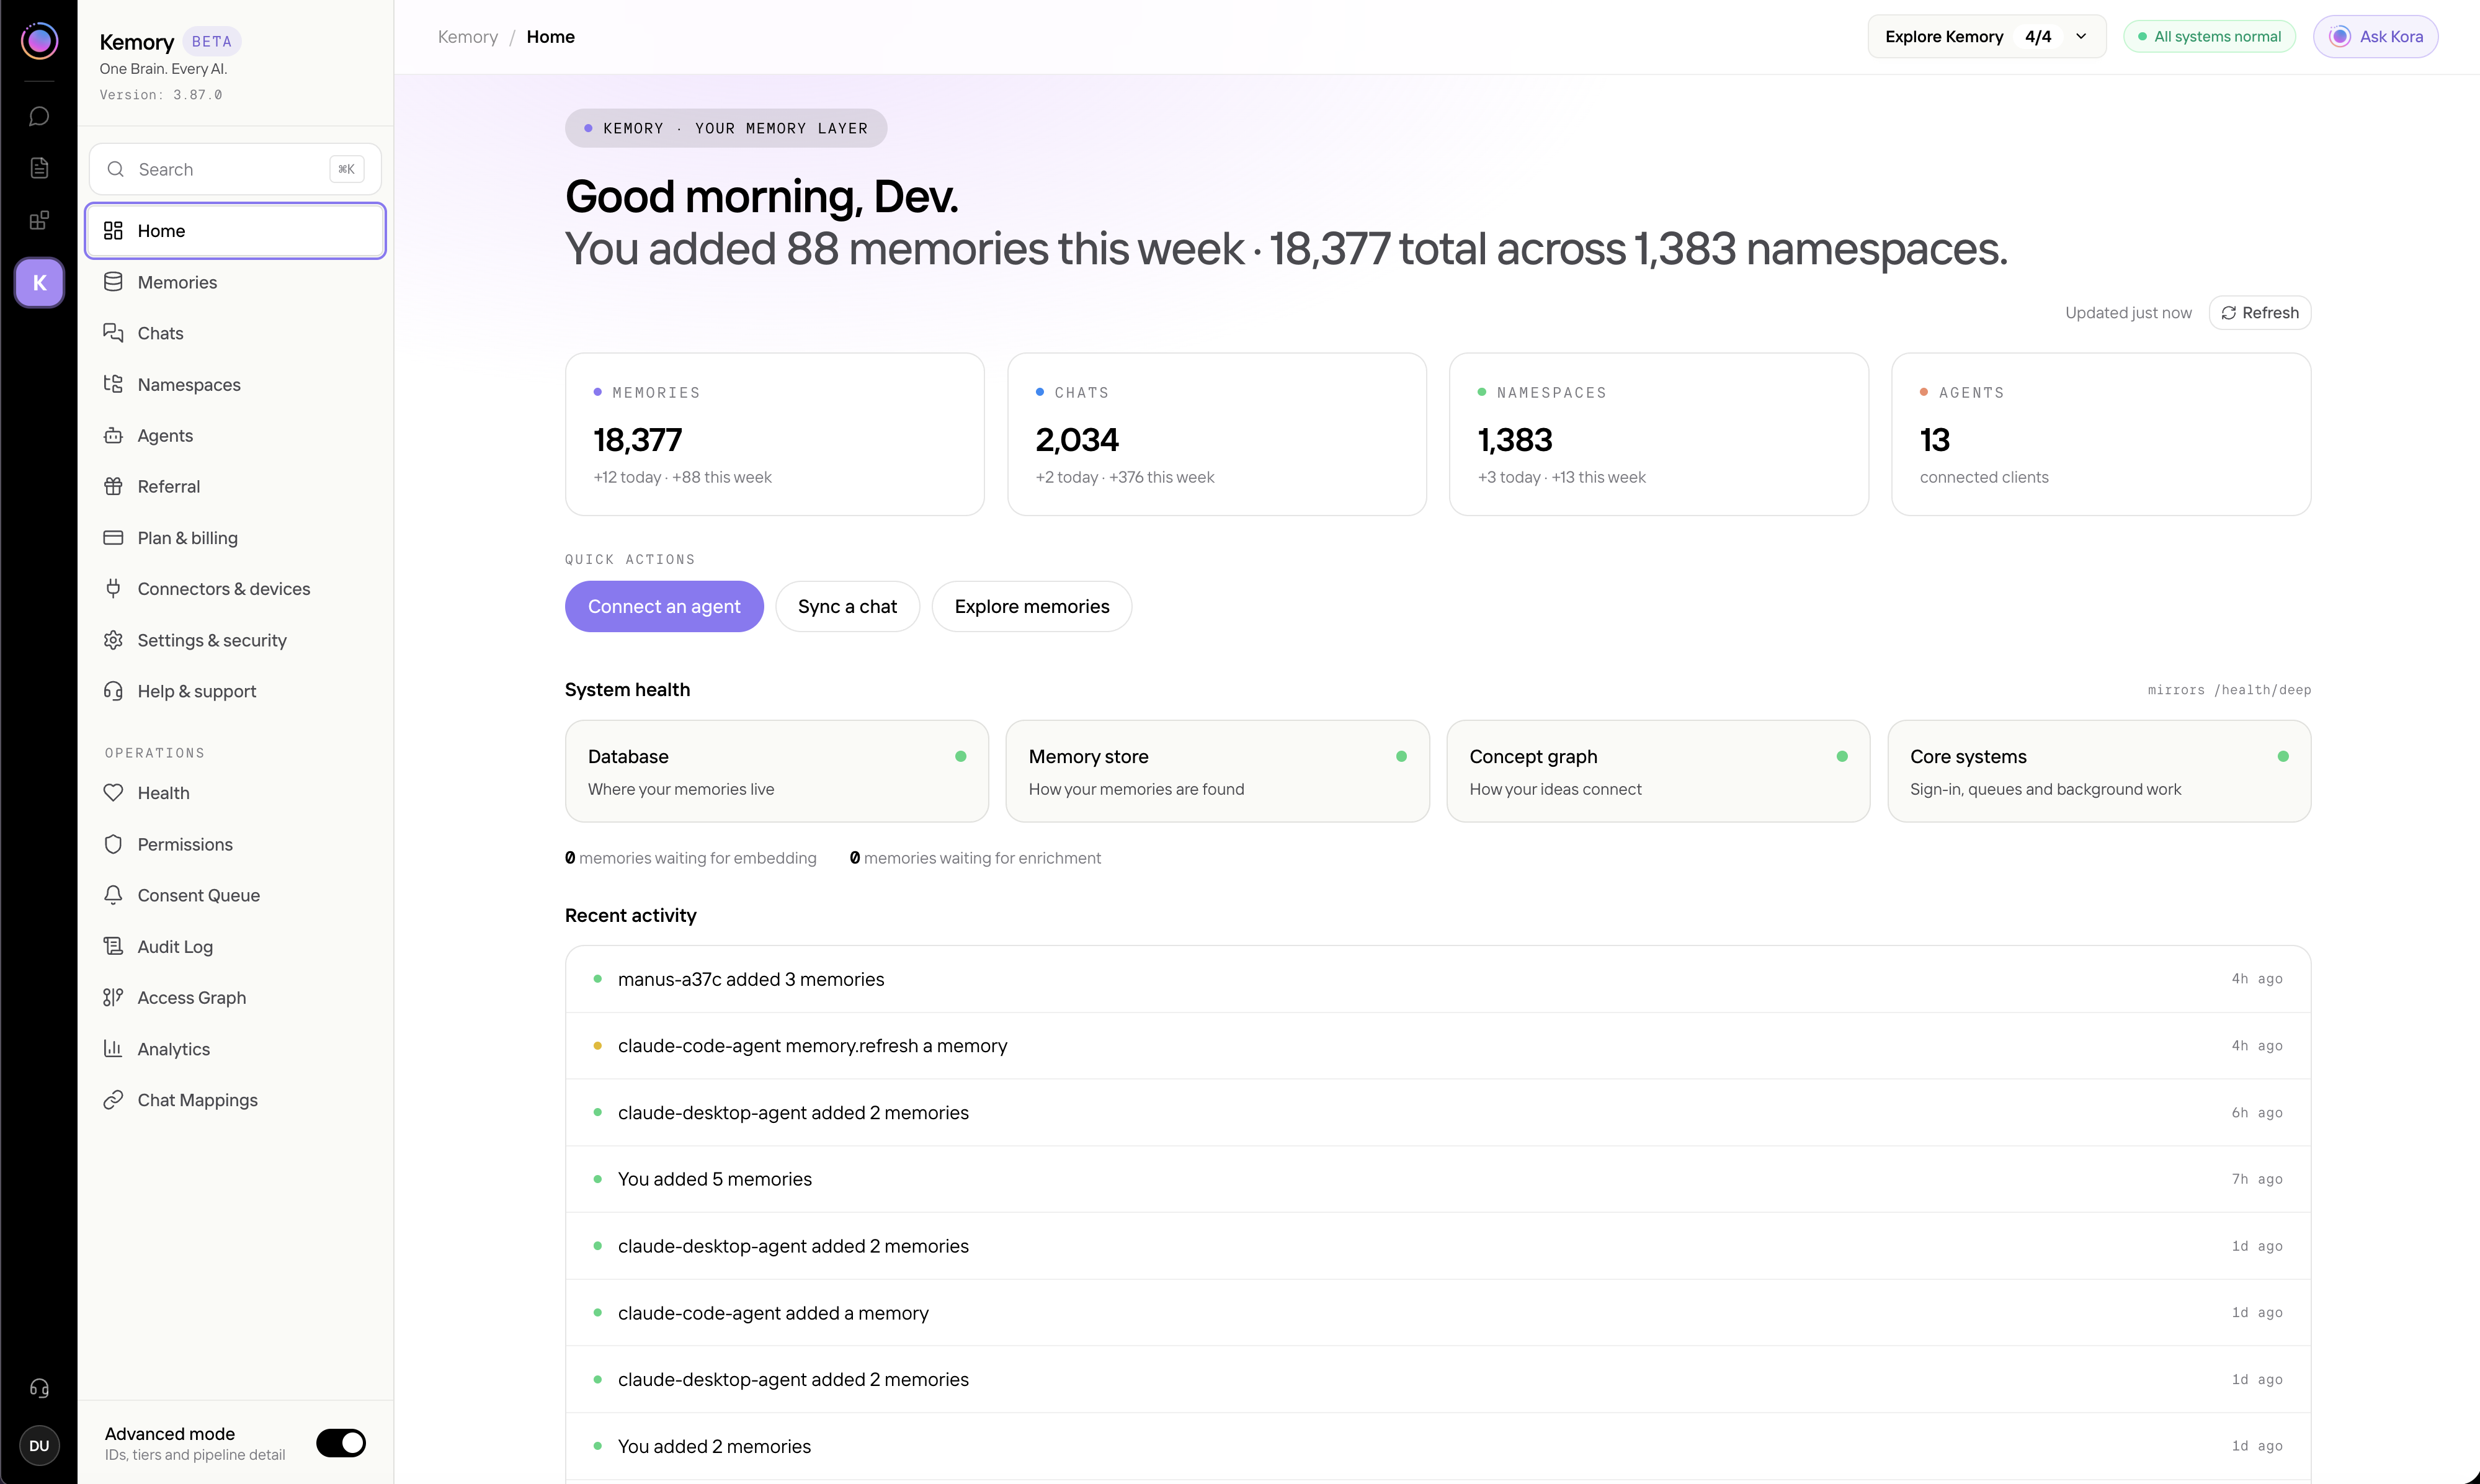Screen dimensions: 2480x1484
Task: Open the widgets grid icon in left rail
Action: [x=39, y=220]
